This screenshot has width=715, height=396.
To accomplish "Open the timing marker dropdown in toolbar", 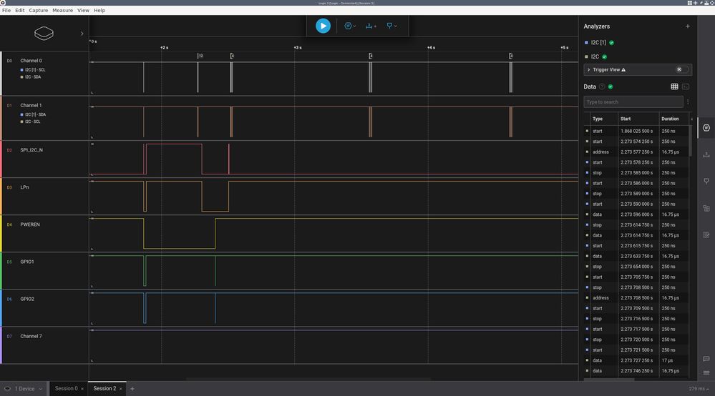I will [391, 26].
